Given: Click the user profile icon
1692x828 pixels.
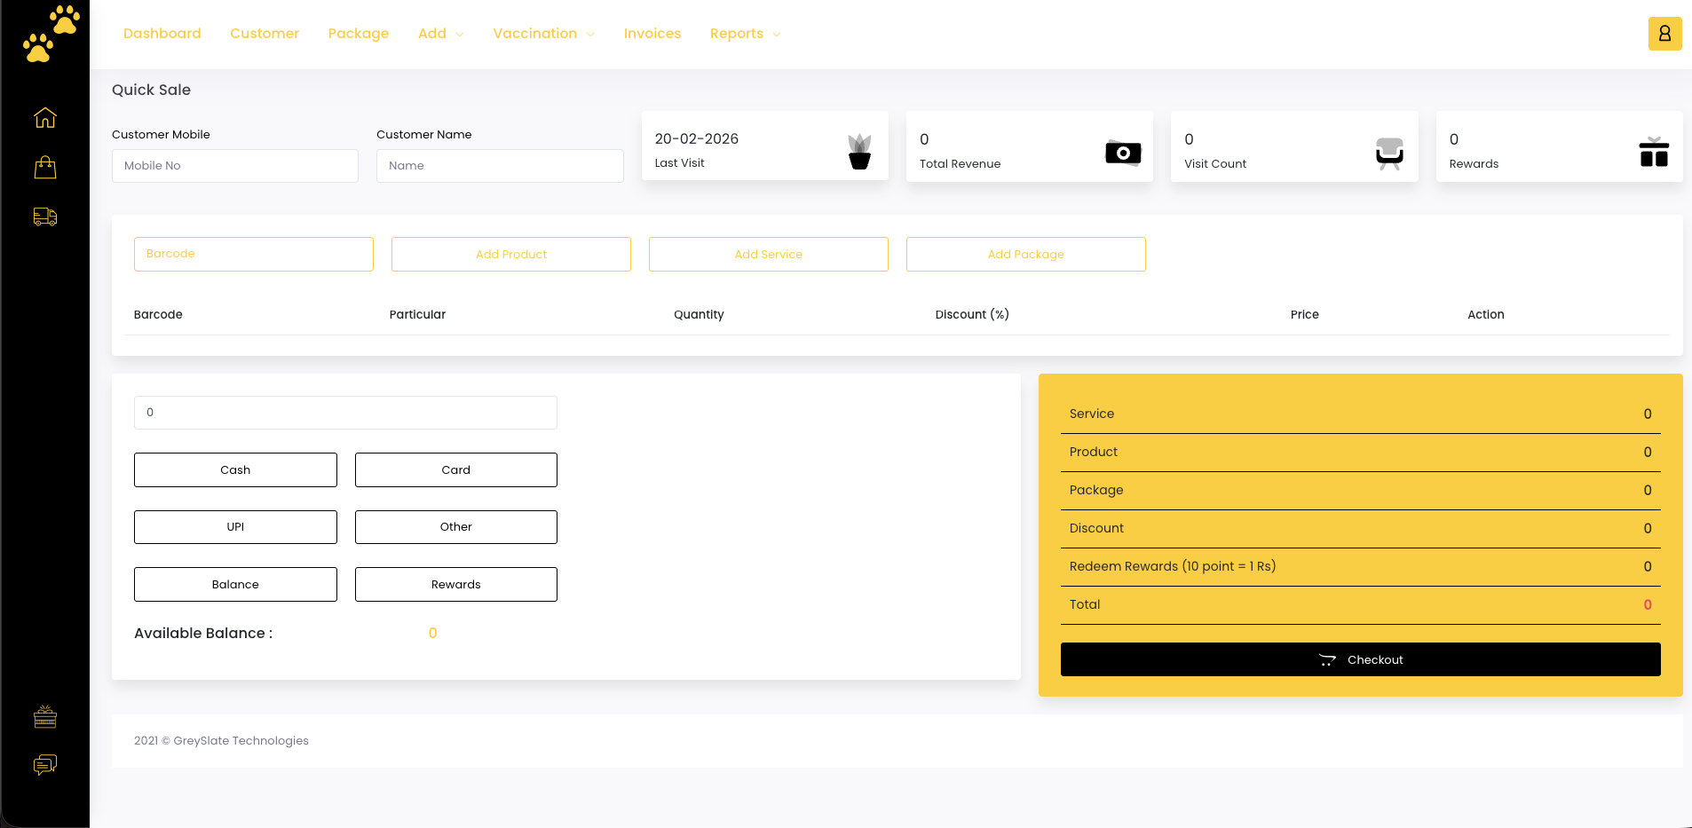Looking at the screenshot, I should coord(1664,34).
